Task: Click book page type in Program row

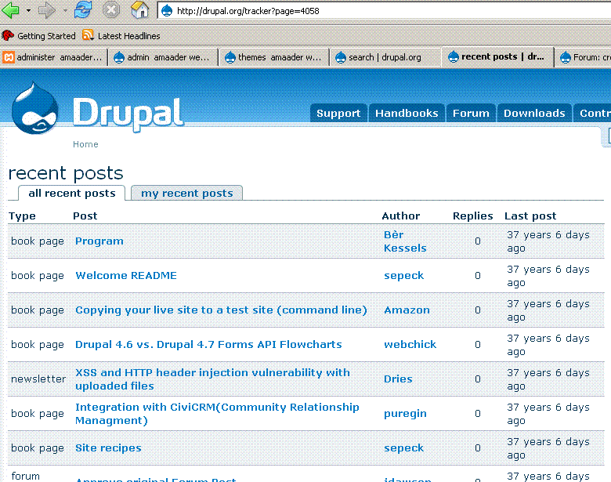Action: pos(37,241)
